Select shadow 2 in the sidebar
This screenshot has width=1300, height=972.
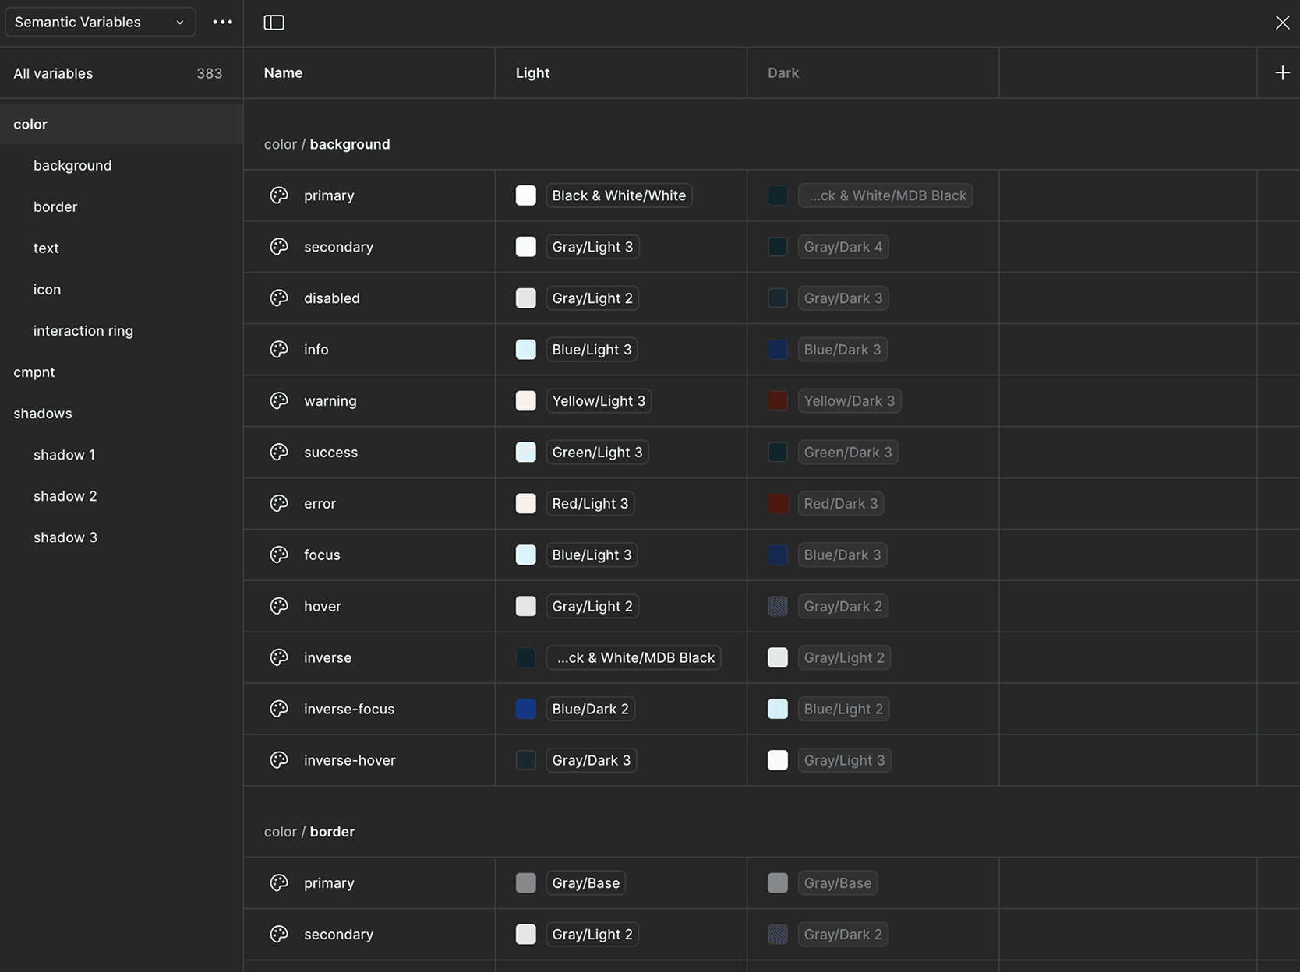pos(65,495)
